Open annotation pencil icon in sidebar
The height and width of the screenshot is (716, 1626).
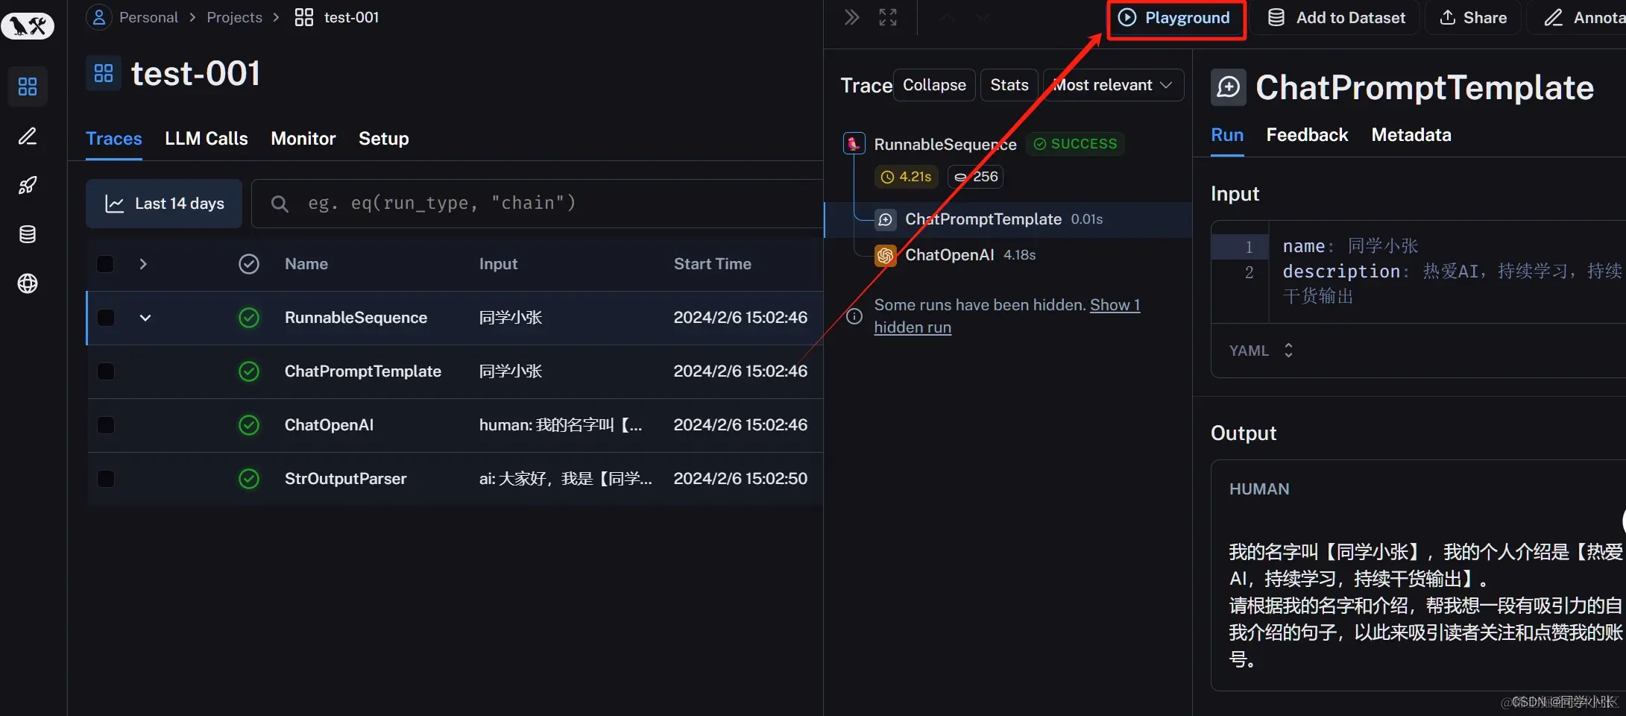(x=28, y=136)
